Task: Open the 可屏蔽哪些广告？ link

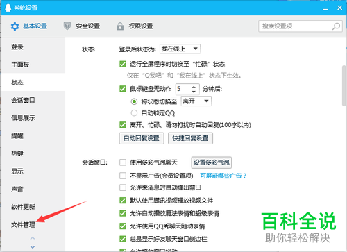Action: click(x=223, y=176)
